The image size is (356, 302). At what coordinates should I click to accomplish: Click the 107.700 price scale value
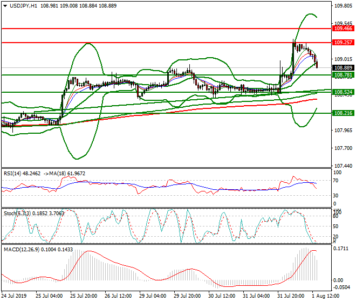[x=343, y=148]
